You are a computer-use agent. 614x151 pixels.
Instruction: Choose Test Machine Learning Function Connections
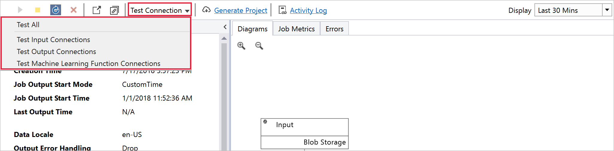[x=89, y=64]
